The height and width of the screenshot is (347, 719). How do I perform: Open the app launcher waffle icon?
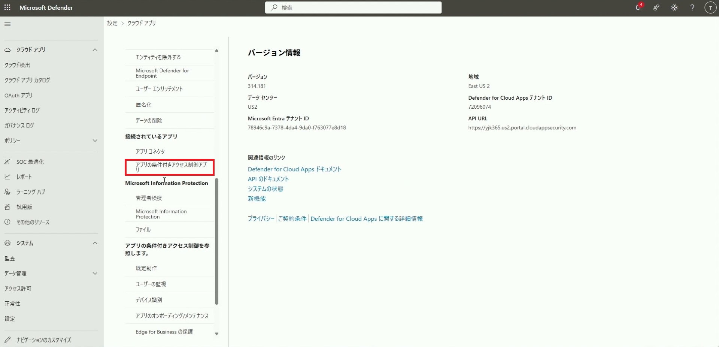pyautogui.click(x=7, y=7)
